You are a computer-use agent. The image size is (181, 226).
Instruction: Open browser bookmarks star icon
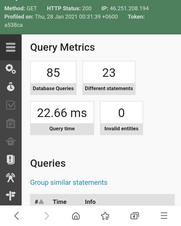pyautogui.click(x=105, y=216)
